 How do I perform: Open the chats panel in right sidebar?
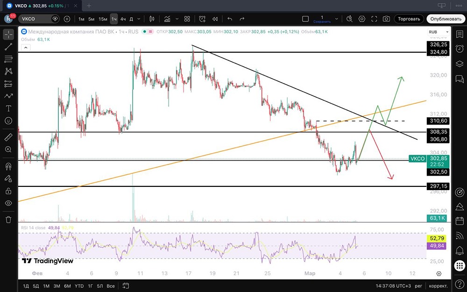click(x=460, y=78)
